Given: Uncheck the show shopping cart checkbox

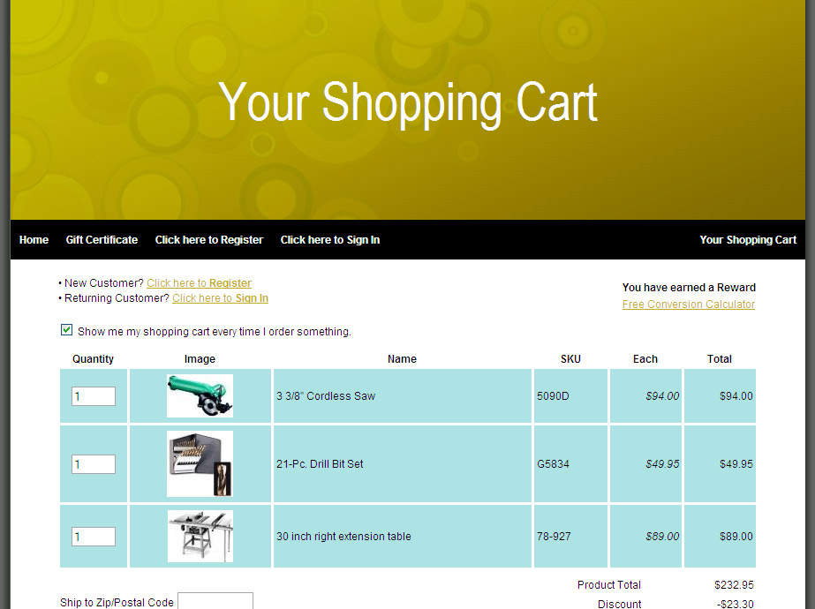Looking at the screenshot, I should coord(66,330).
